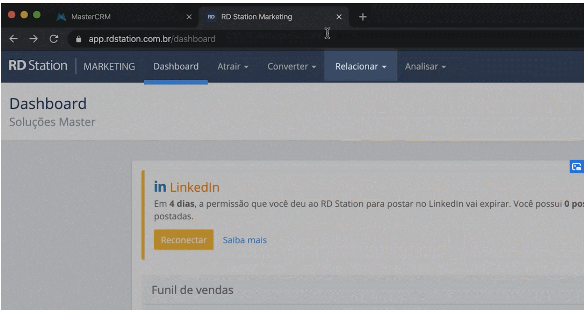The height and width of the screenshot is (310, 585).
Task: Close the MasterCRM tab
Action: [189, 17]
